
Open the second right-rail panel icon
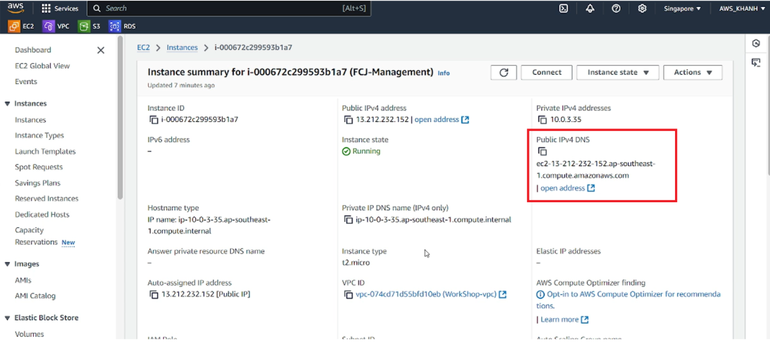point(756,63)
